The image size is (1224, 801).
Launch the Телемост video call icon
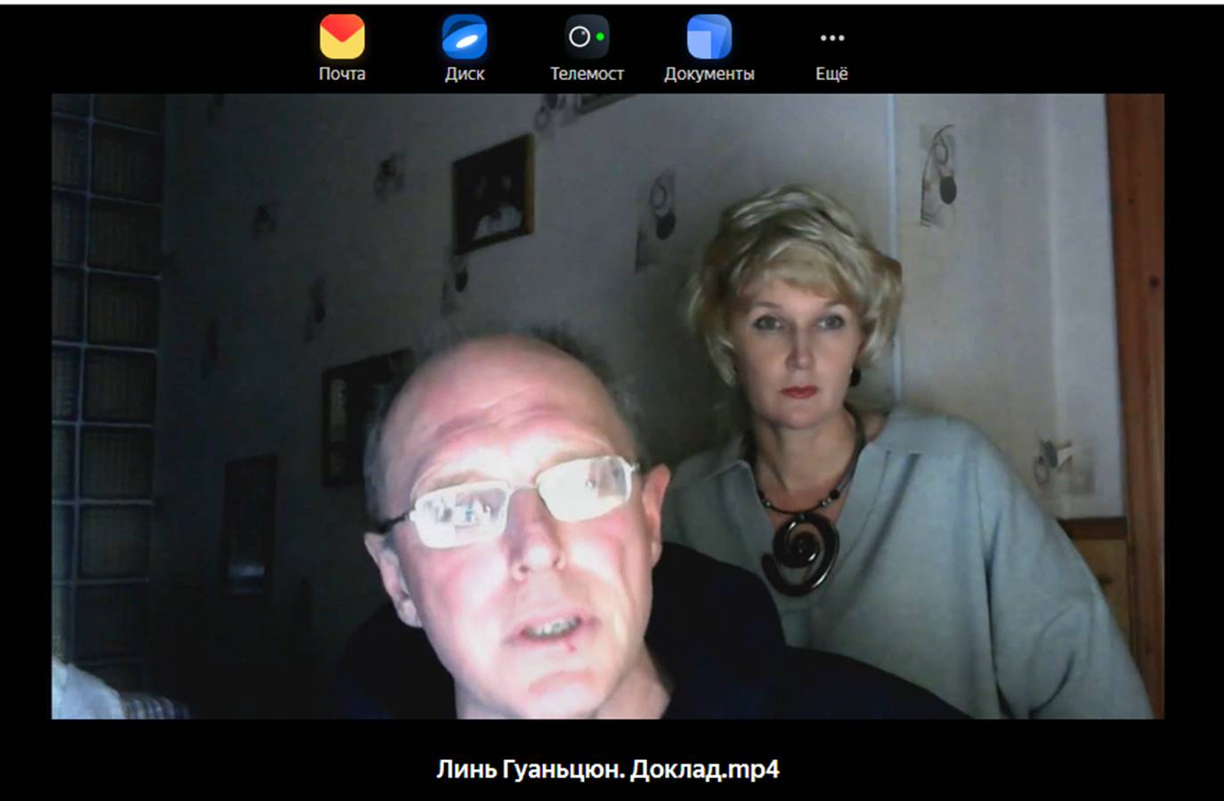click(x=587, y=37)
